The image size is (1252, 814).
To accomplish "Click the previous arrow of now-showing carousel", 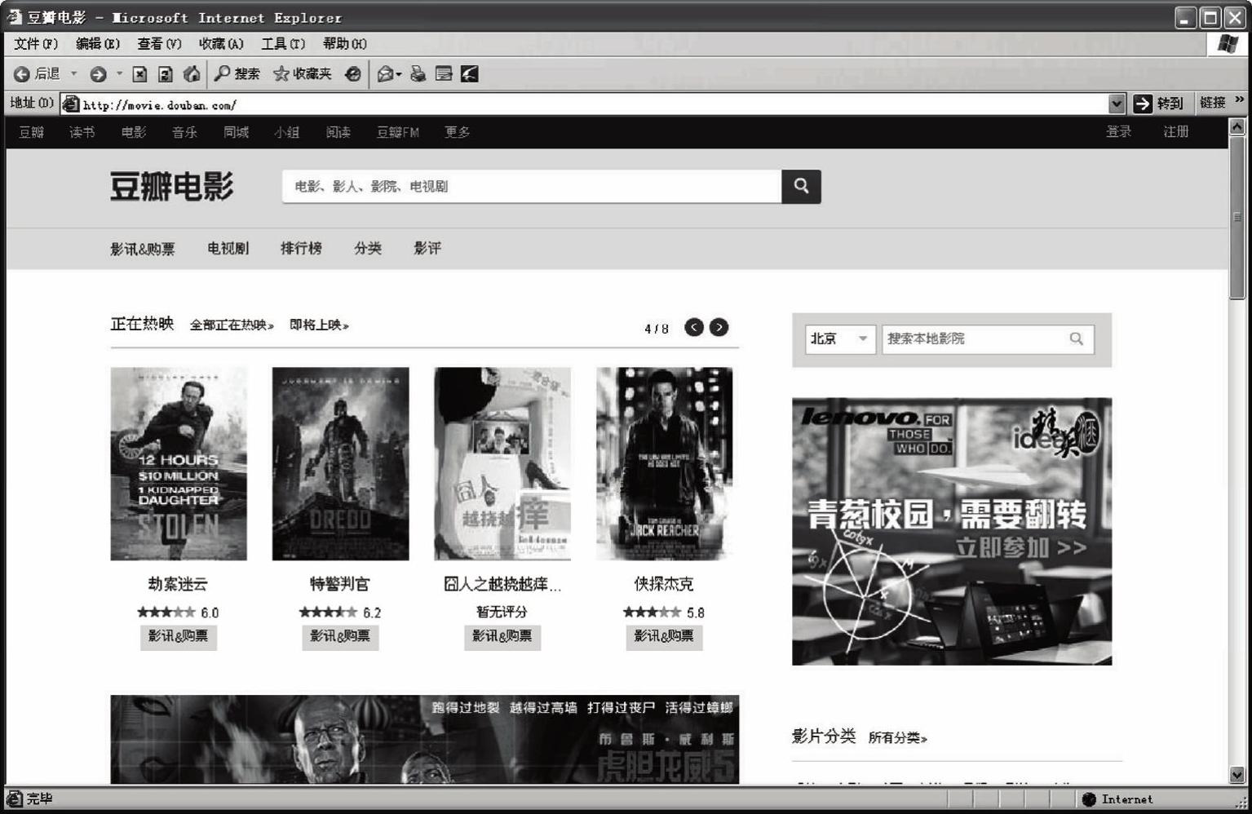I will pos(694,327).
